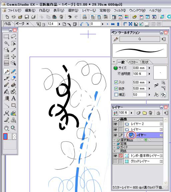
Task: Switch to the ベクター tab
Action: (x=133, y=62)
